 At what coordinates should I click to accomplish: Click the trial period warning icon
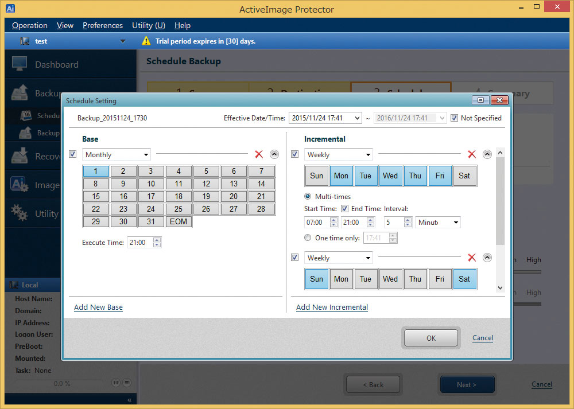click(146, 41)
